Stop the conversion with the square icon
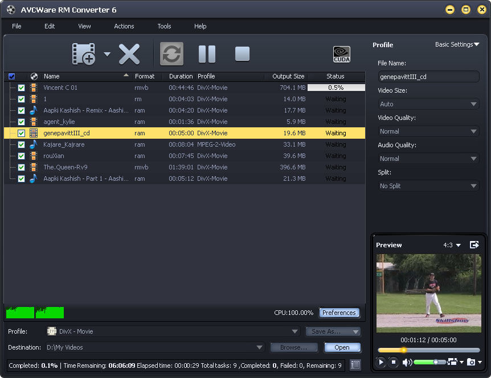 coord(243,54)
